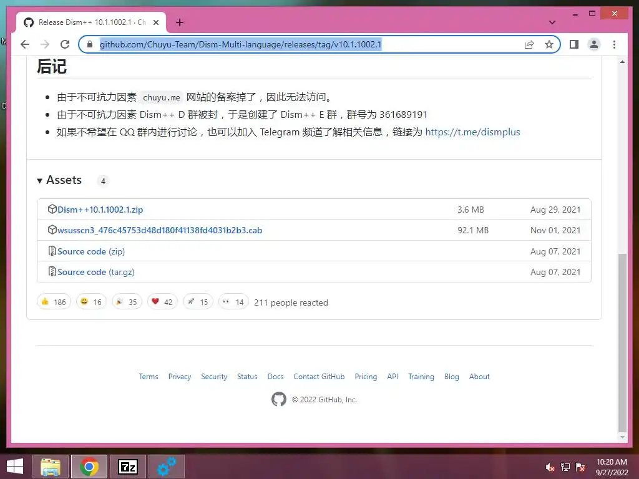Click the Assets count badge 4
The width and height of the screenshot is (639, 479).
point(103,181)
